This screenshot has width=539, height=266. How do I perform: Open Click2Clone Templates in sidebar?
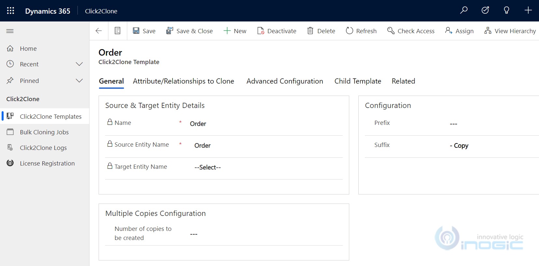coord(45,116)
